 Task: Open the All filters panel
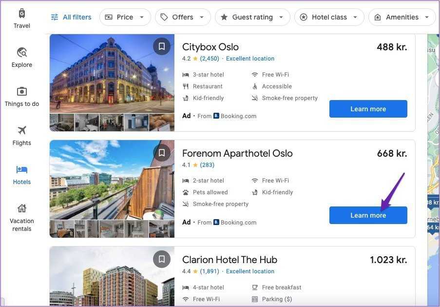71,17
